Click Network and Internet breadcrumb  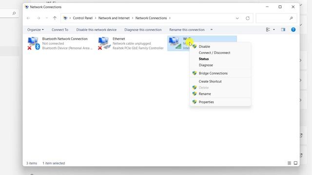click(x=114, y=18)
